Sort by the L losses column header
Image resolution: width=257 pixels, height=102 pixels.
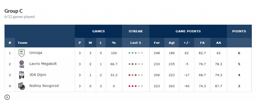coord(101,43)
